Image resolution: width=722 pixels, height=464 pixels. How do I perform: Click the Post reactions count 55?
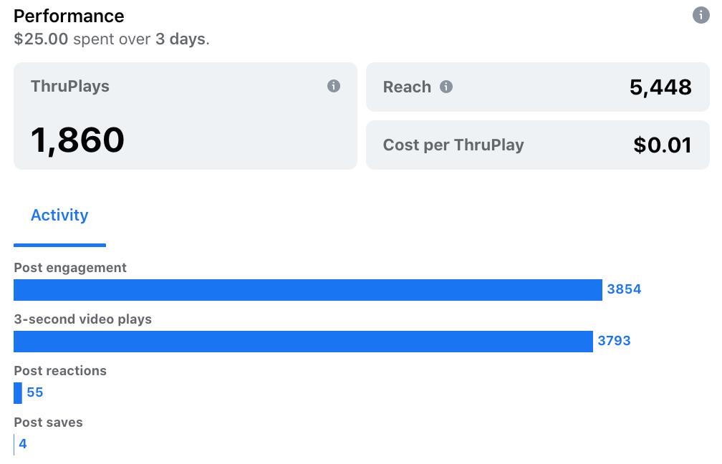(35, 392)
